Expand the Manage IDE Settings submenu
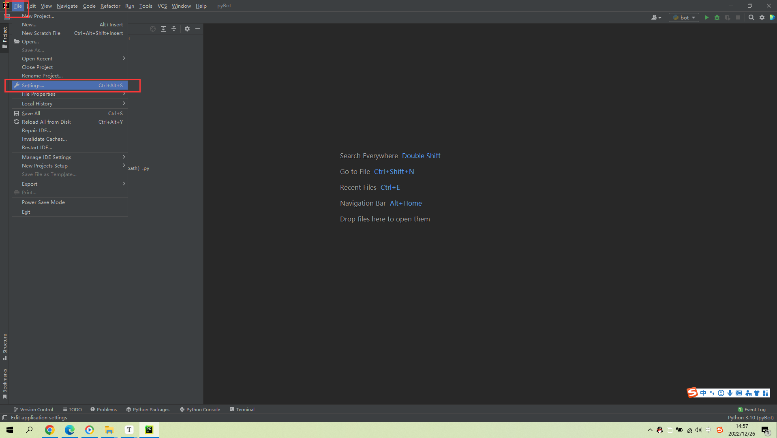 [70, 157]
